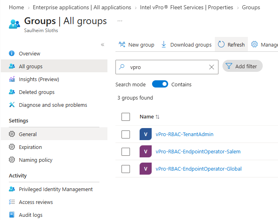This screenshot has height=220, width=278.
Task: Click vPro-RBAC-TenantAdmin blue avatar
Action: point(146,134)
